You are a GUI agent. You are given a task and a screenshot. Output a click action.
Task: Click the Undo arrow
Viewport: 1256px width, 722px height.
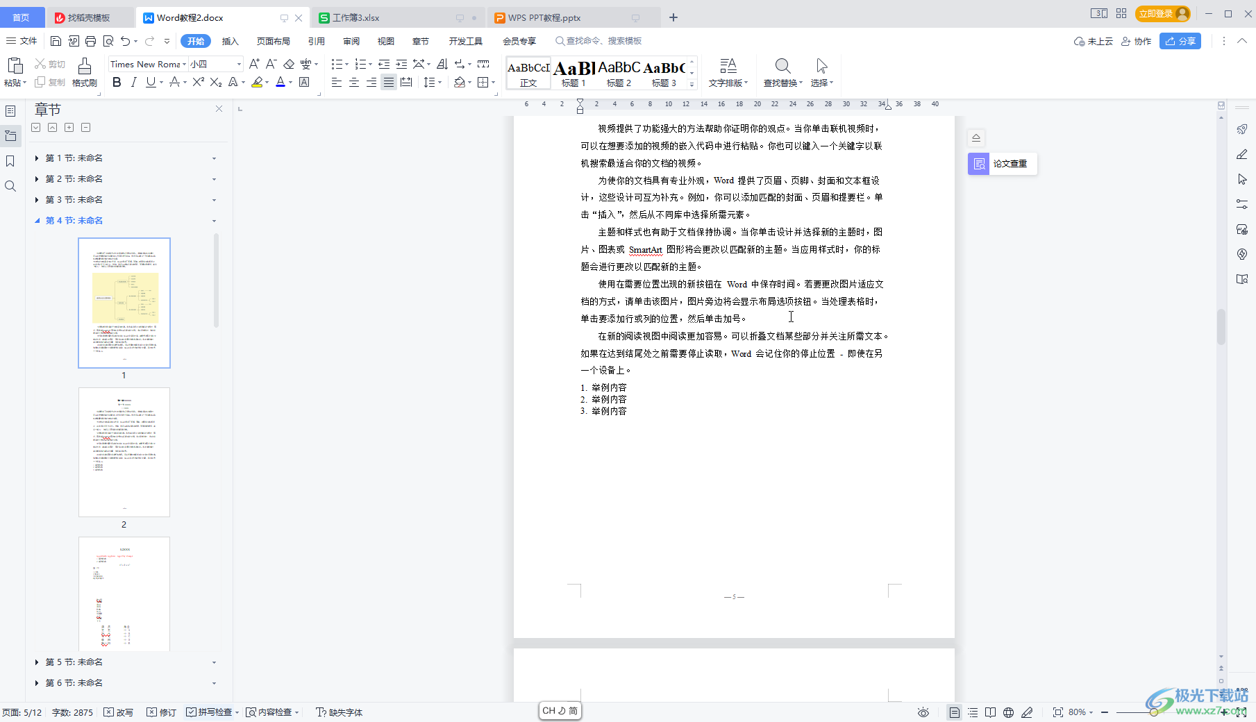tap(125, 41)
